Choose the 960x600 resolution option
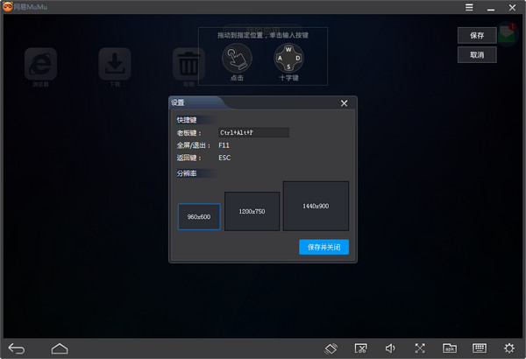Viewport: 526px width, 359px height. [199, 216]
